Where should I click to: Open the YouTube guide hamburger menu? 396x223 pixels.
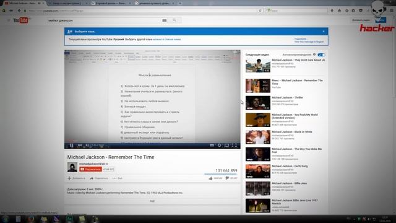pos(8,20)
